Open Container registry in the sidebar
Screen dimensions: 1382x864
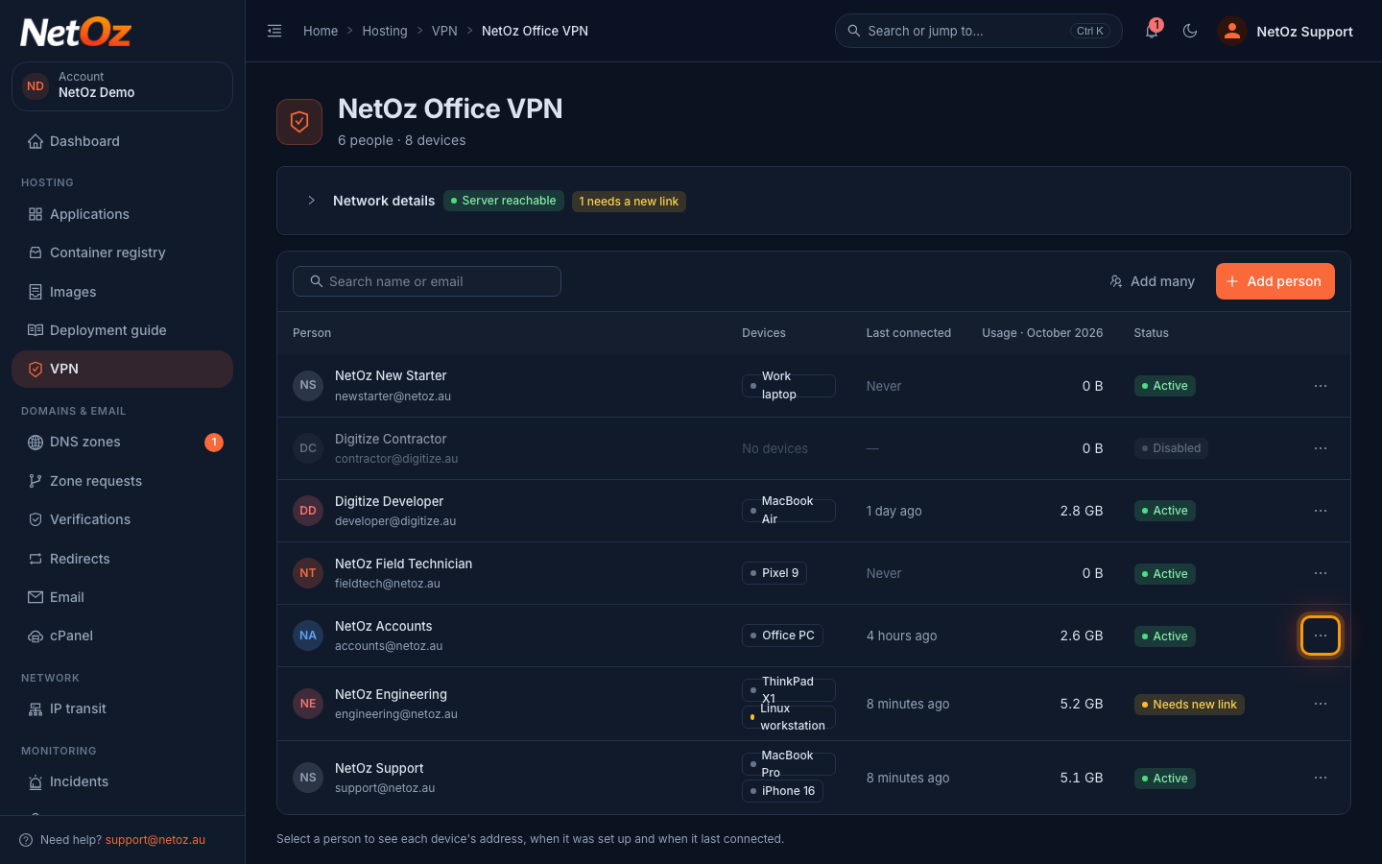click(x=122, y=252)
